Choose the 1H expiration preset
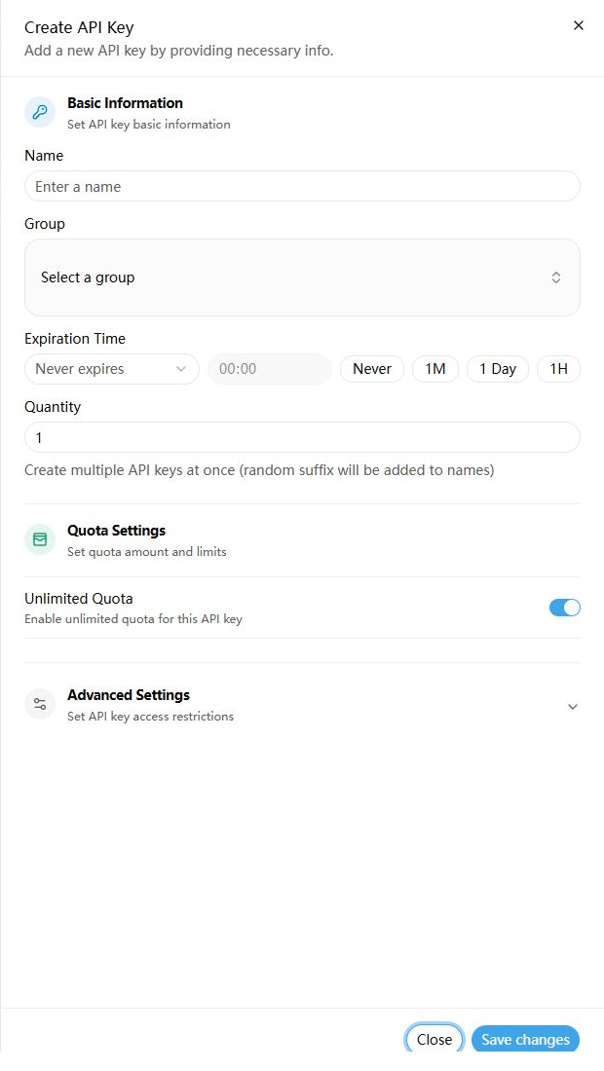604x1071 pixels. (558, 369)
